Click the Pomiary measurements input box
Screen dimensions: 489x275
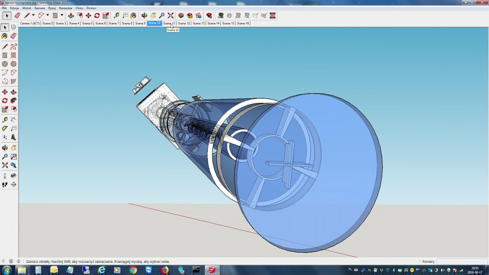pyautogui.click(x=461, y=262)
